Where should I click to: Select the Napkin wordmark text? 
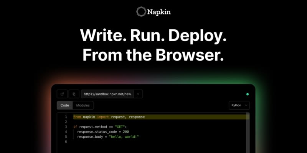(159, 12)
